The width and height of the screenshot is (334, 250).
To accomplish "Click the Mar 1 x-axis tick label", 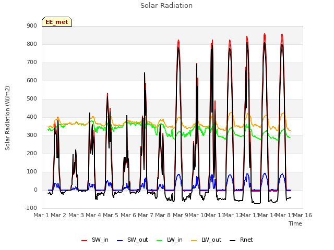I will click(x=41, y=215).
